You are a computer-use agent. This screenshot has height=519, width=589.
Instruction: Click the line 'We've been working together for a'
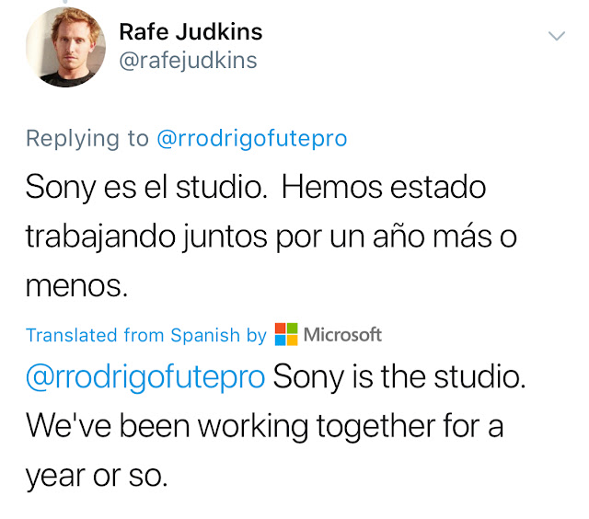[265, 428]
